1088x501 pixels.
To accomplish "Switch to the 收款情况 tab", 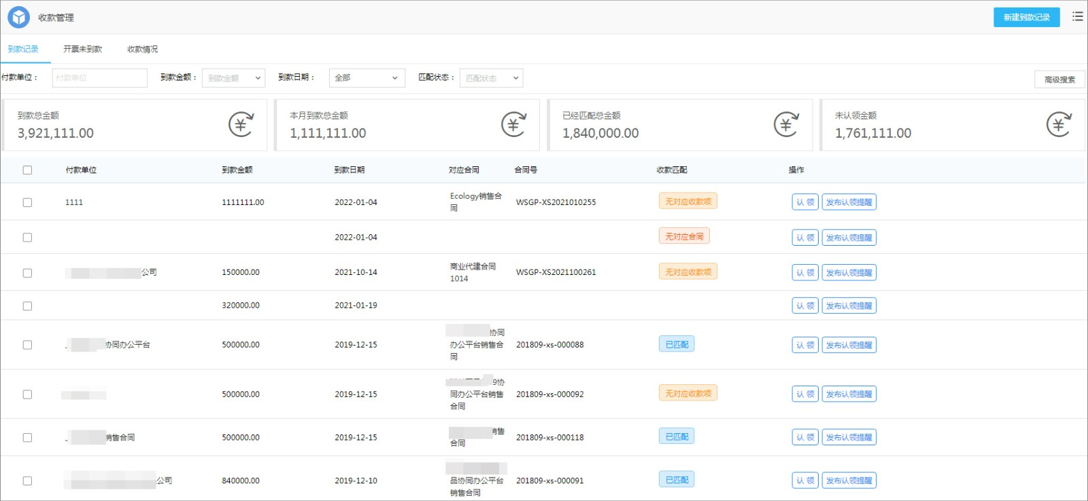I will (x=142, y=49).
